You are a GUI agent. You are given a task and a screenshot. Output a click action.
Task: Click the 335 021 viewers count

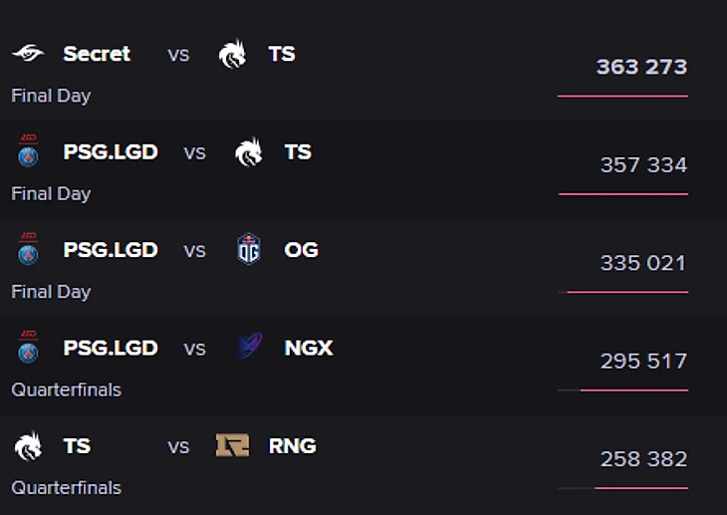(x=643, y=263)
